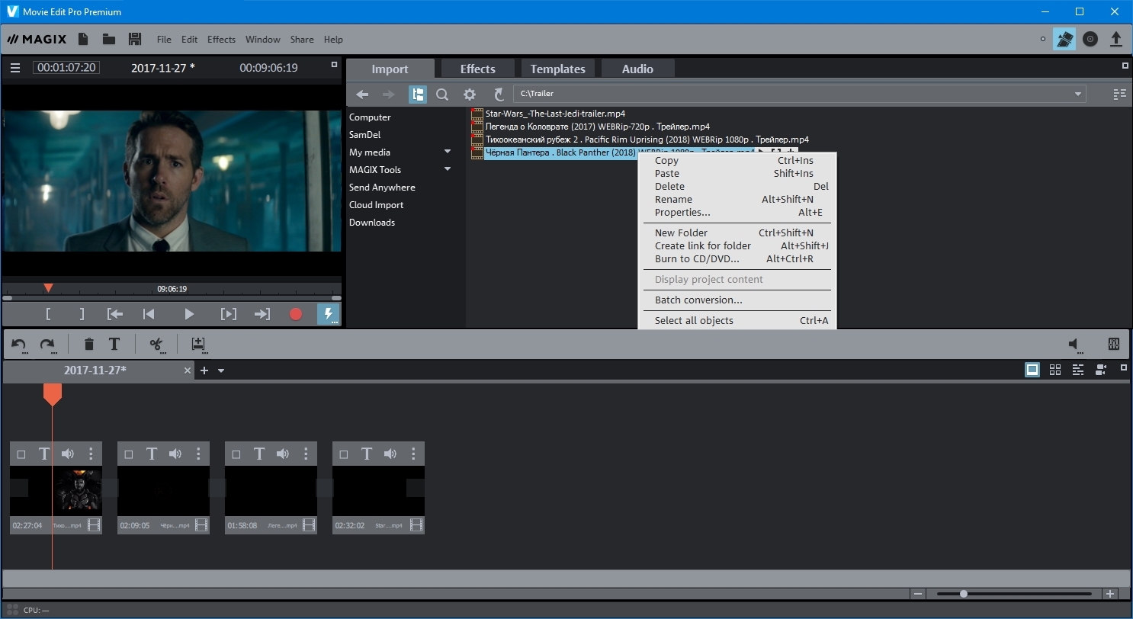Open the path dropdown for C:\Trailer
Image resolution: width=1133 pixels, height=619 pixels.
coord(1077,94)
